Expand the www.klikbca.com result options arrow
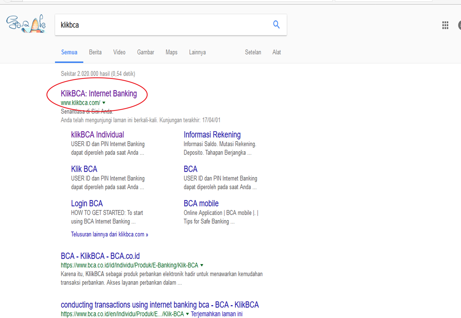Viewport: 461px width, 318px height. click(104, 103)
